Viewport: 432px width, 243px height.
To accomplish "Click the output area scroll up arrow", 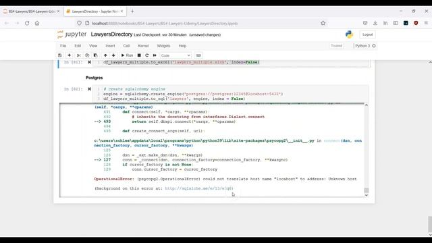I will click(x=367, y=105).
